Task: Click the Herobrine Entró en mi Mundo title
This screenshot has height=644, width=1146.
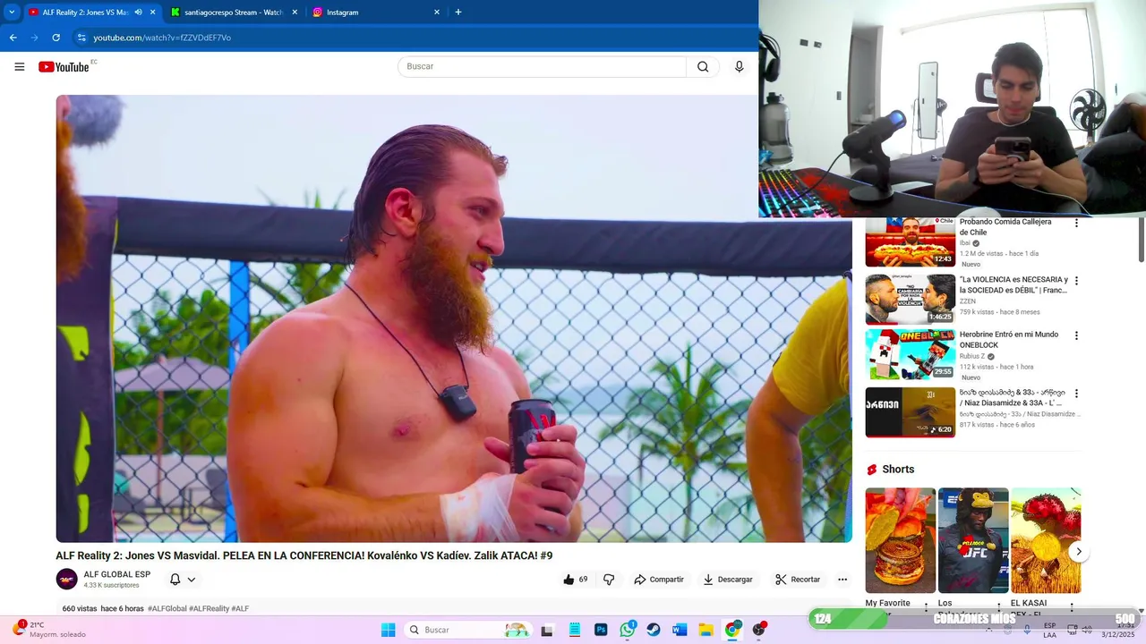Action: 1009,340
